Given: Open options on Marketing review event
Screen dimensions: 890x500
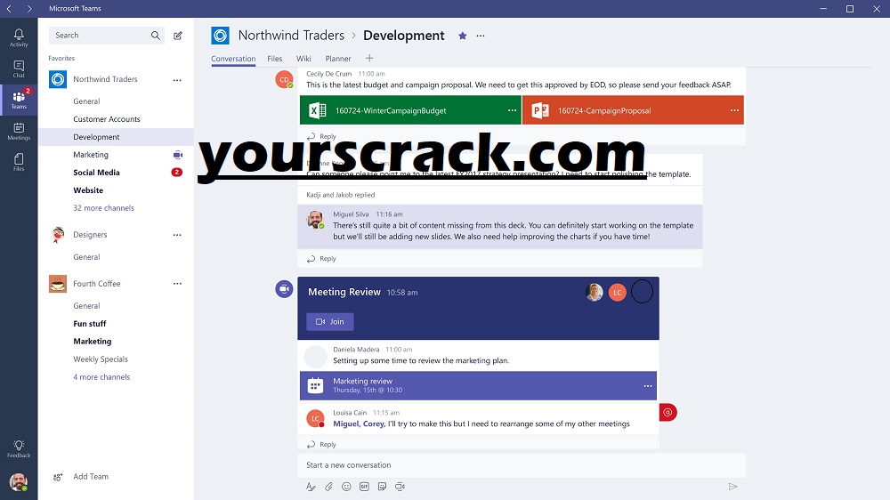Looking at the screenshot, I should 648,386.
